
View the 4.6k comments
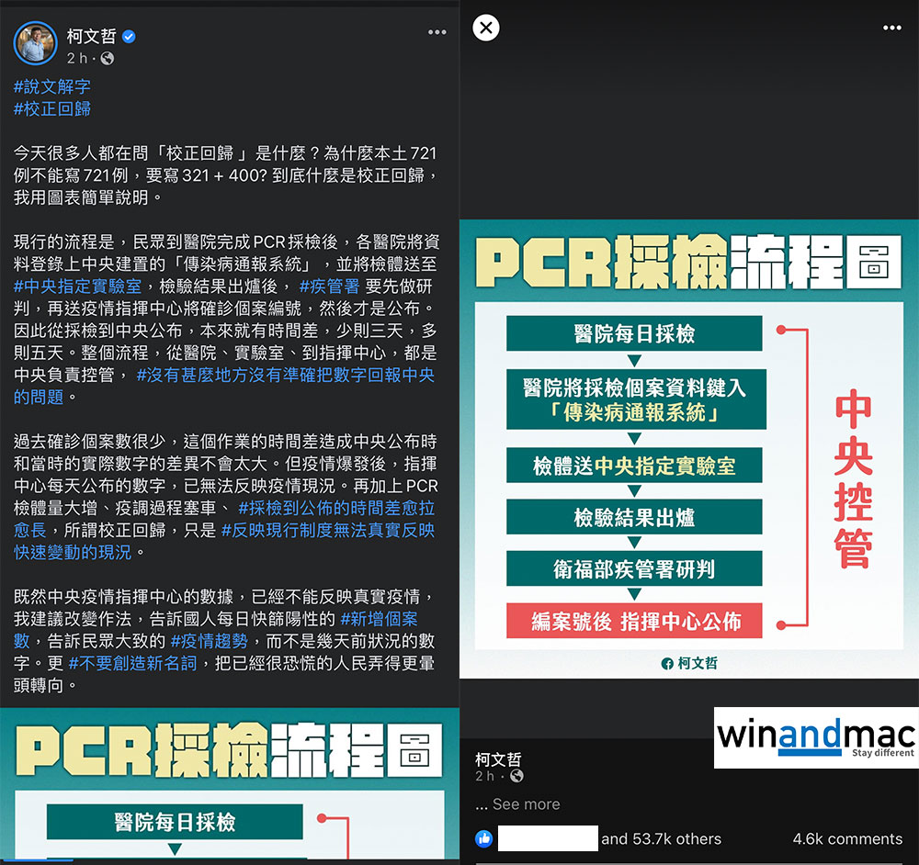(847, 838)
